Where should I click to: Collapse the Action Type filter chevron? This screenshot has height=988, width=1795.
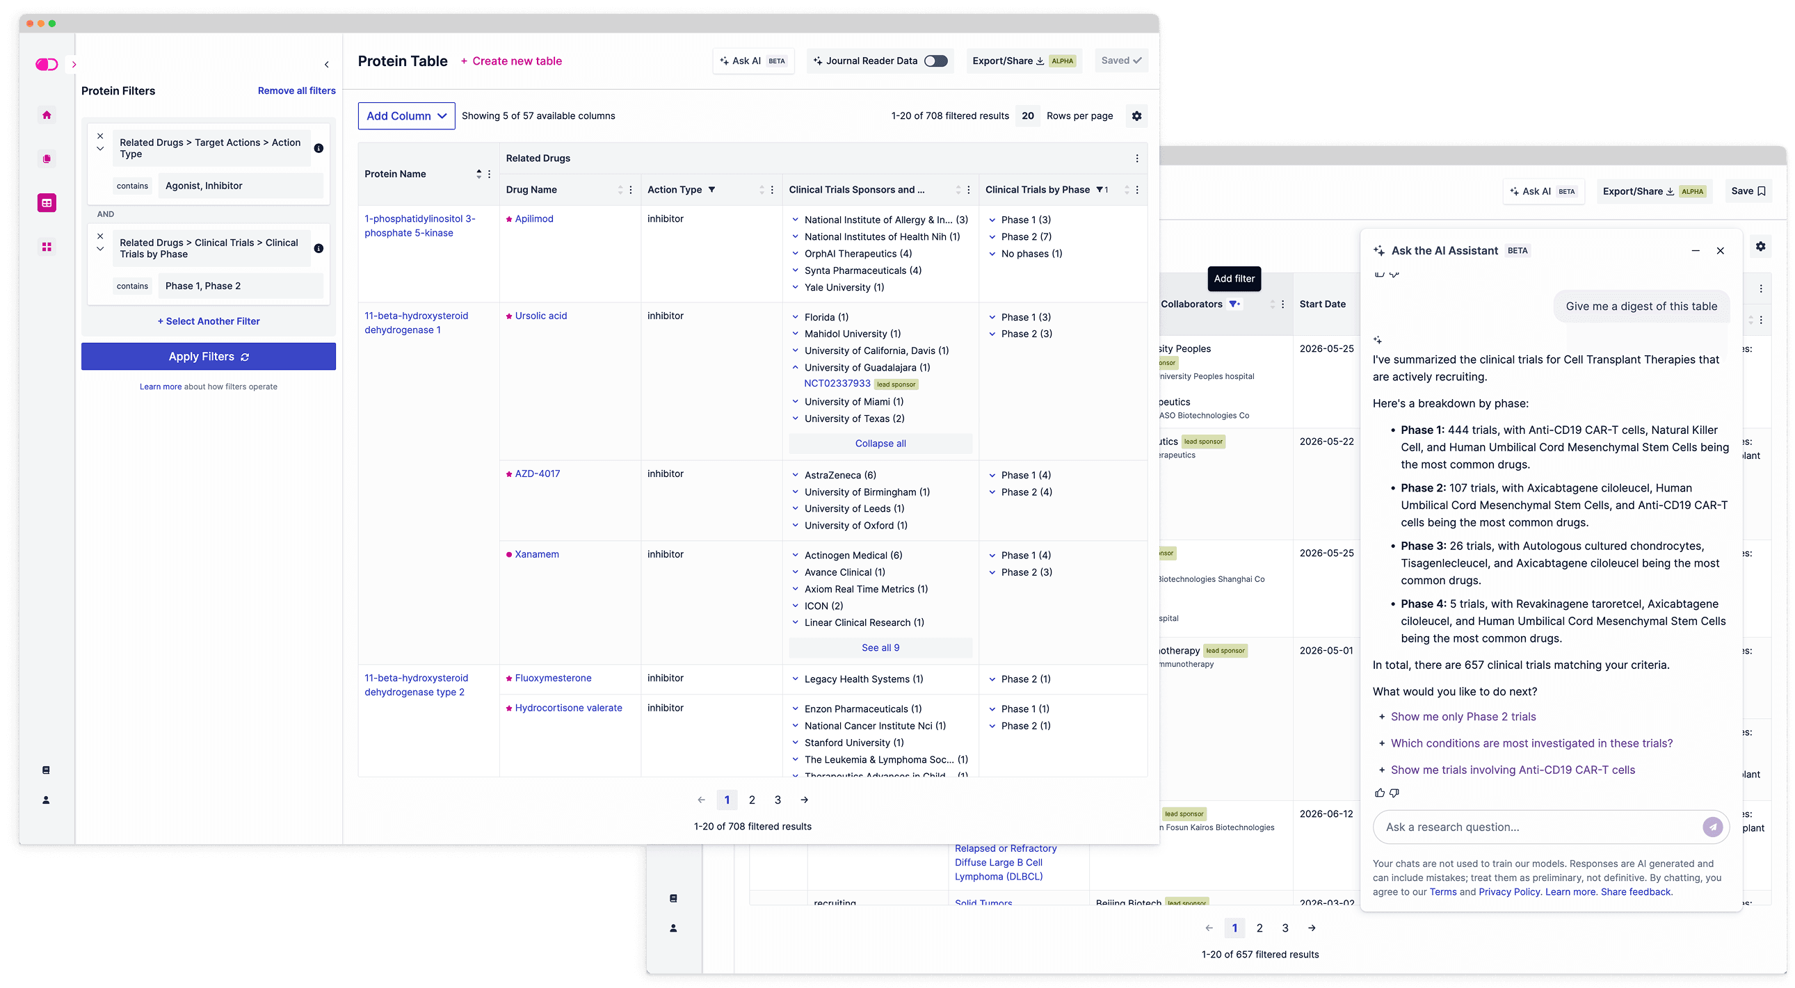[x=100, y=148]
